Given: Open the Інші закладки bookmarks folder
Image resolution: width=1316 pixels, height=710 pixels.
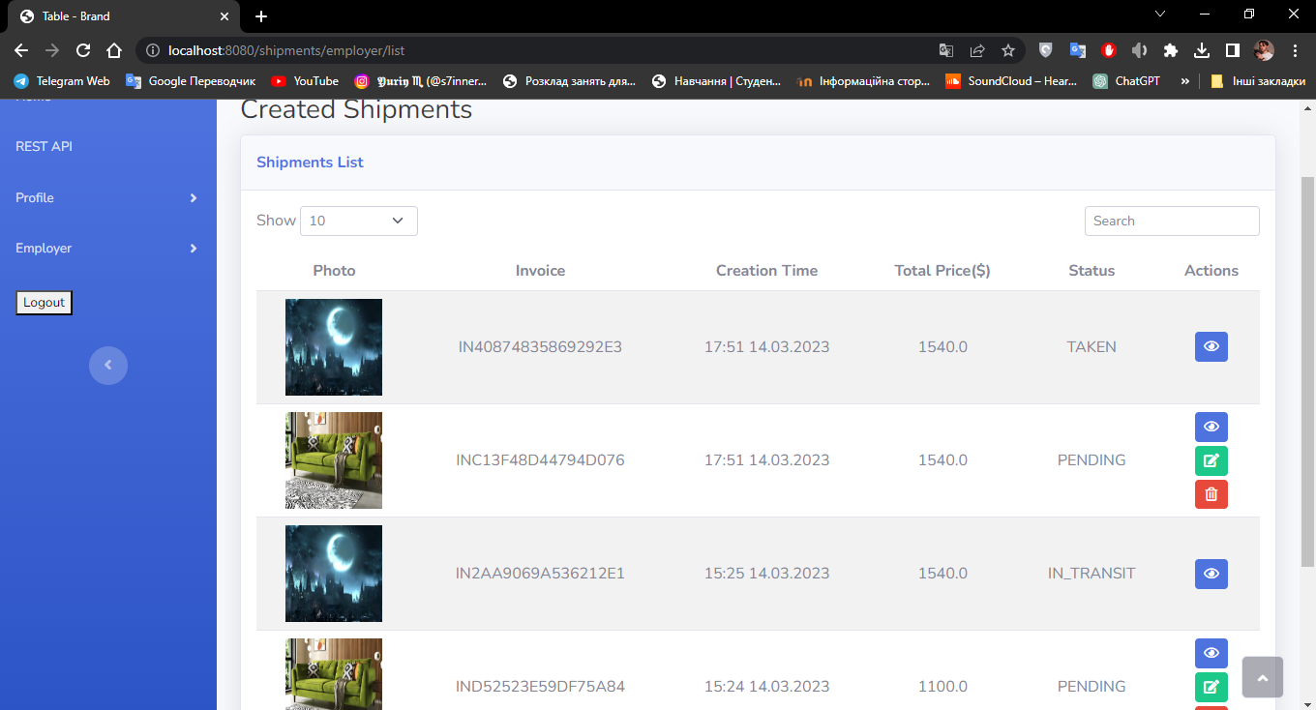Looking at the screenshot, I should tap(1258, 81).
